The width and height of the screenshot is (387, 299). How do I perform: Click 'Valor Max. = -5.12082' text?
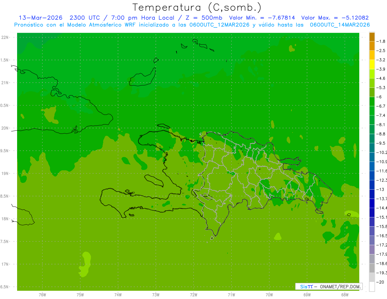point(335,18)
